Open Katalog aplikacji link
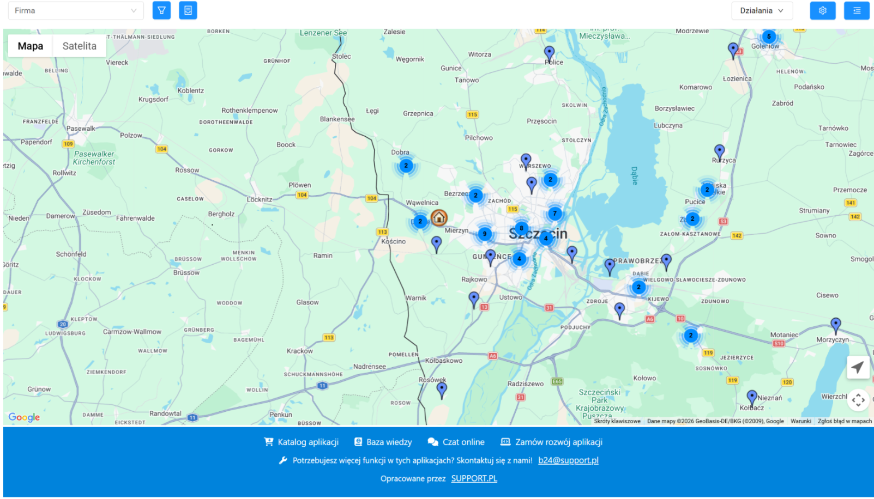 (x=302, y=442)
